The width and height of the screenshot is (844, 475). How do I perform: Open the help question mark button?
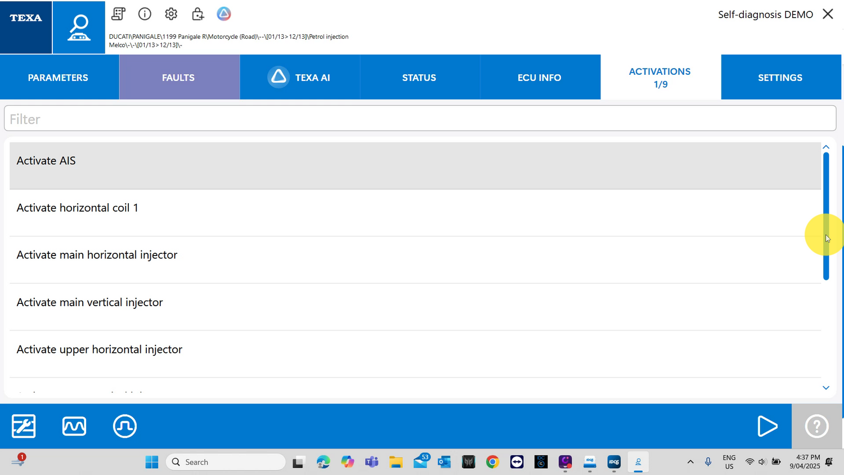tap(816, 426)
